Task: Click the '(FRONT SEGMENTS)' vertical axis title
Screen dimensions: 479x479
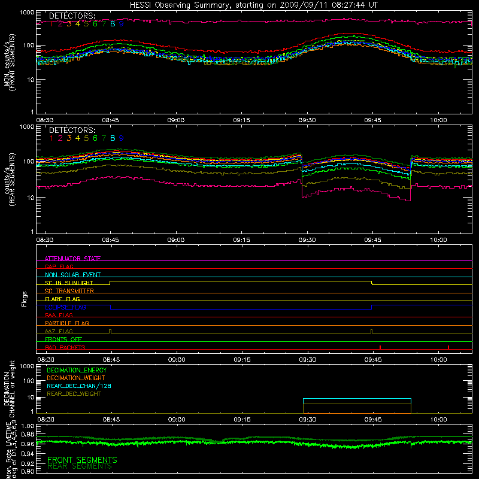Action: [x=12, y=62]
